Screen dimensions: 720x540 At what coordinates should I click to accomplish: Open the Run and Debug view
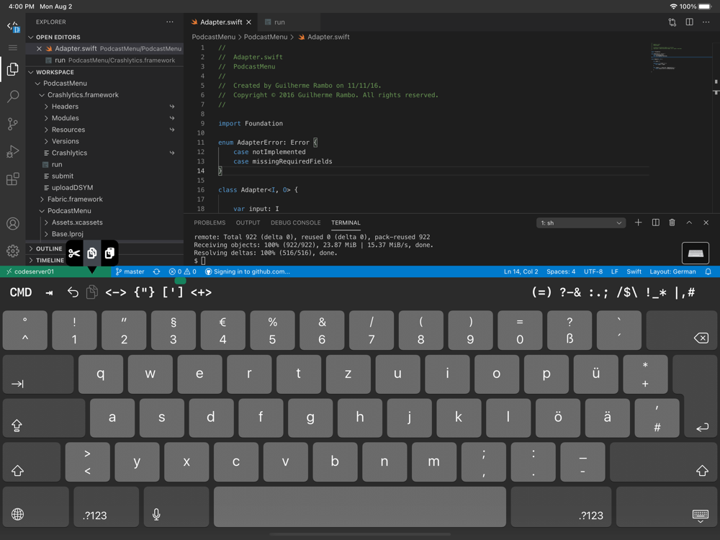click(x=13, y=151)
